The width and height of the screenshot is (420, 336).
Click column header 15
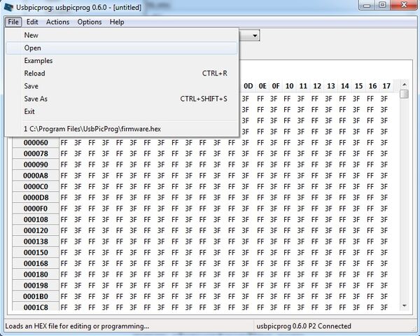[359, 86]
